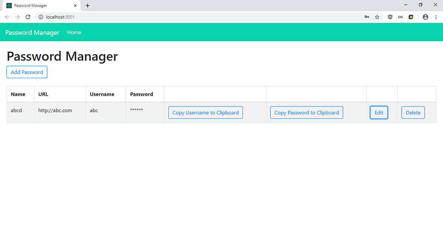This screenshot has height=236, width=443.
Task: Click the curly-braces extension icon
Action: (x=400, y=17)
